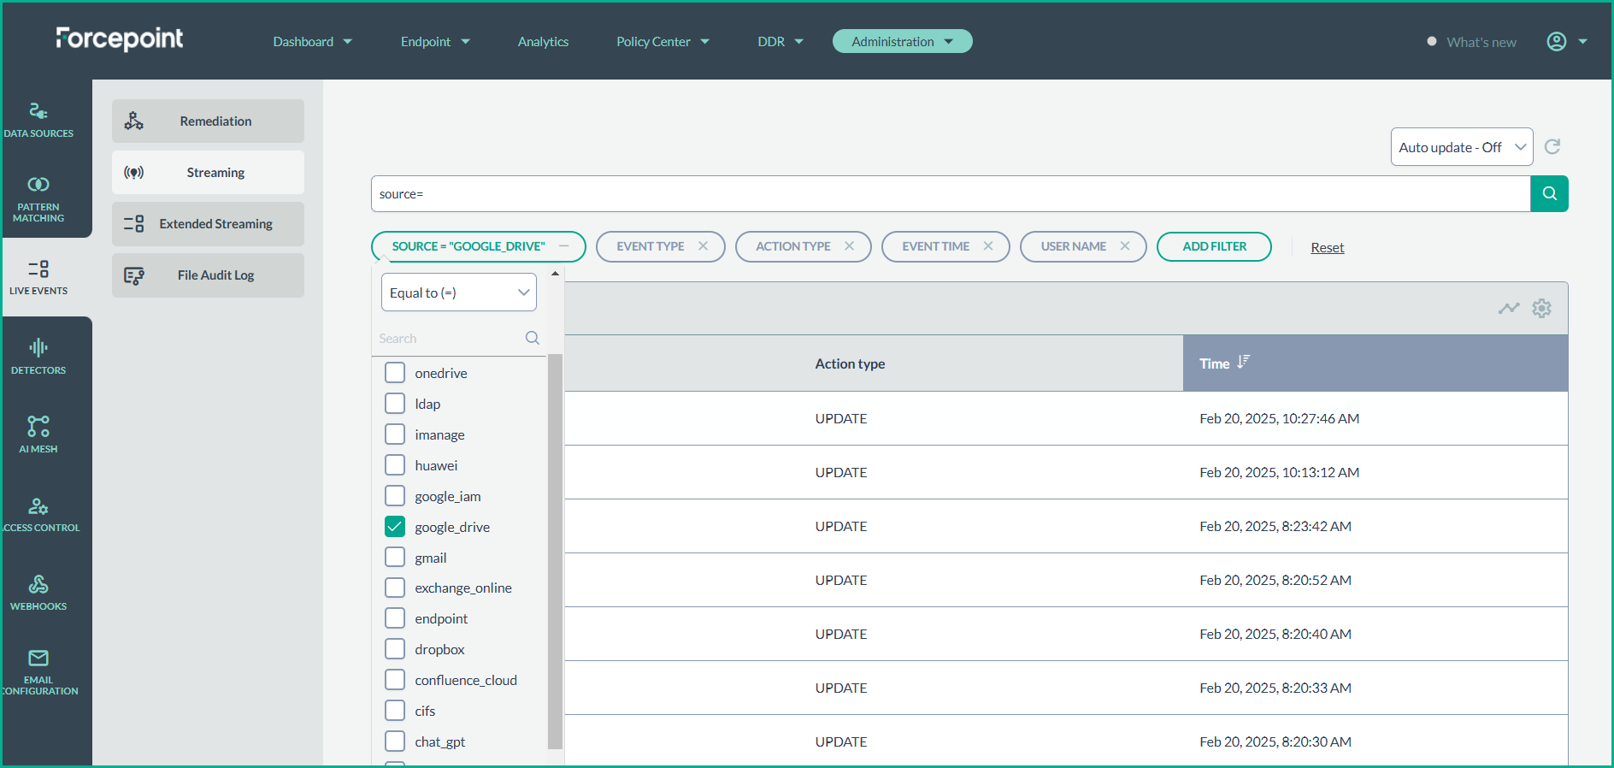Viewport: 1614px width, 768px height.
Task: Click the refresh icon beside Auto update
Action: click(x=1552, y=147)
